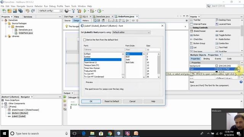Click the font help question mark icon
This screenshot has width=244, height=137.
(x=241, y=82)
